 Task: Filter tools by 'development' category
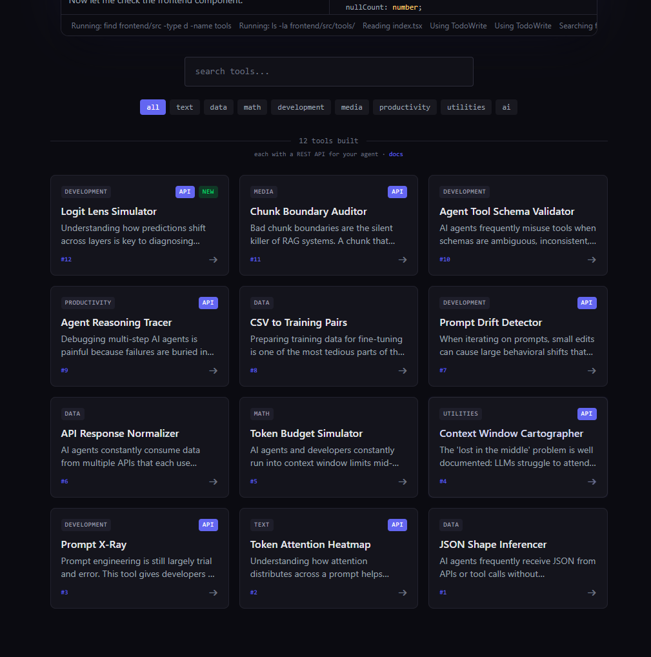pos(301,107)
